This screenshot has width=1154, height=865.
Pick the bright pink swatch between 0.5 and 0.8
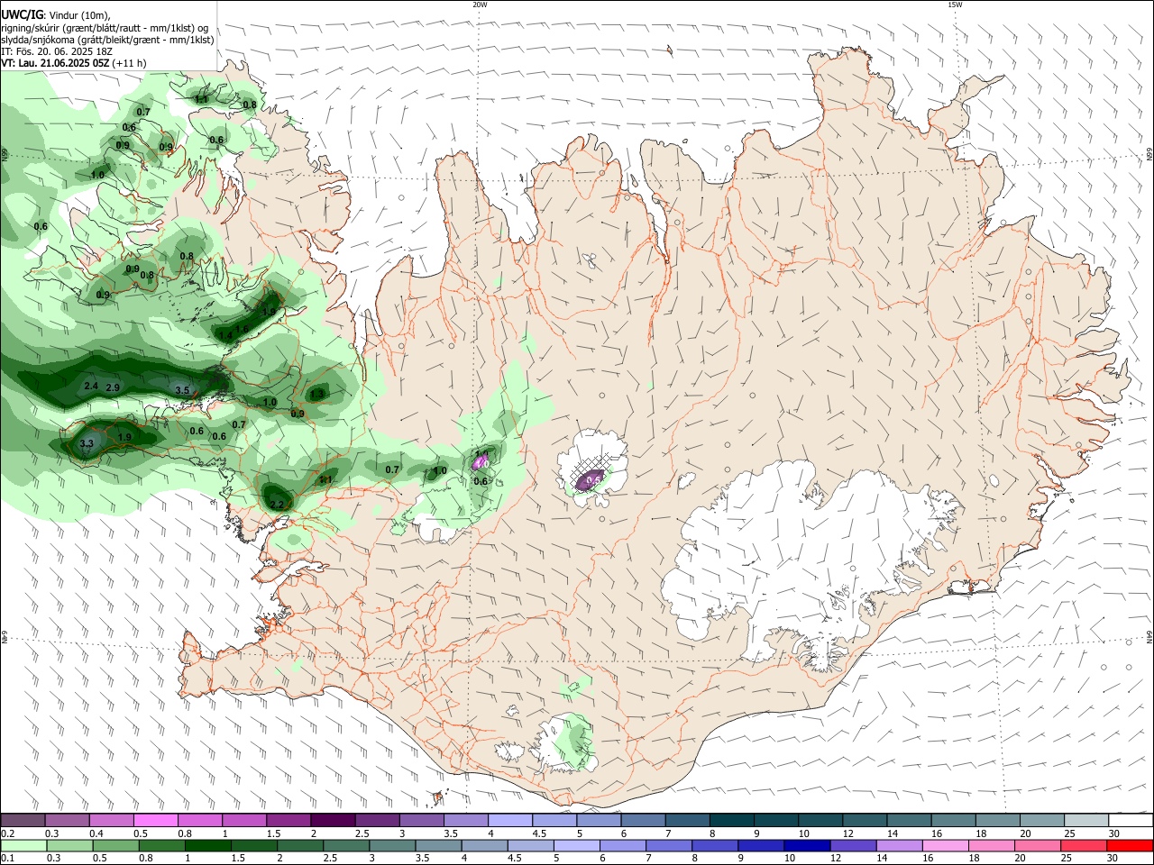tap(155, 820)
